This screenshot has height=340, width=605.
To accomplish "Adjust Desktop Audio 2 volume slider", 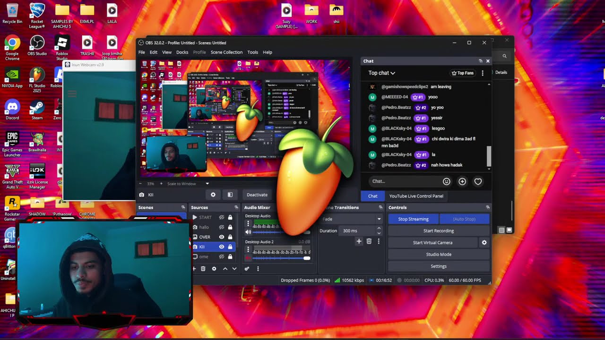I will [282, 258].
